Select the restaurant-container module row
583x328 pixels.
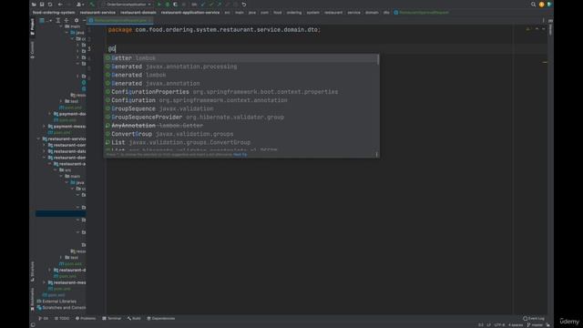tap(61, 145)
